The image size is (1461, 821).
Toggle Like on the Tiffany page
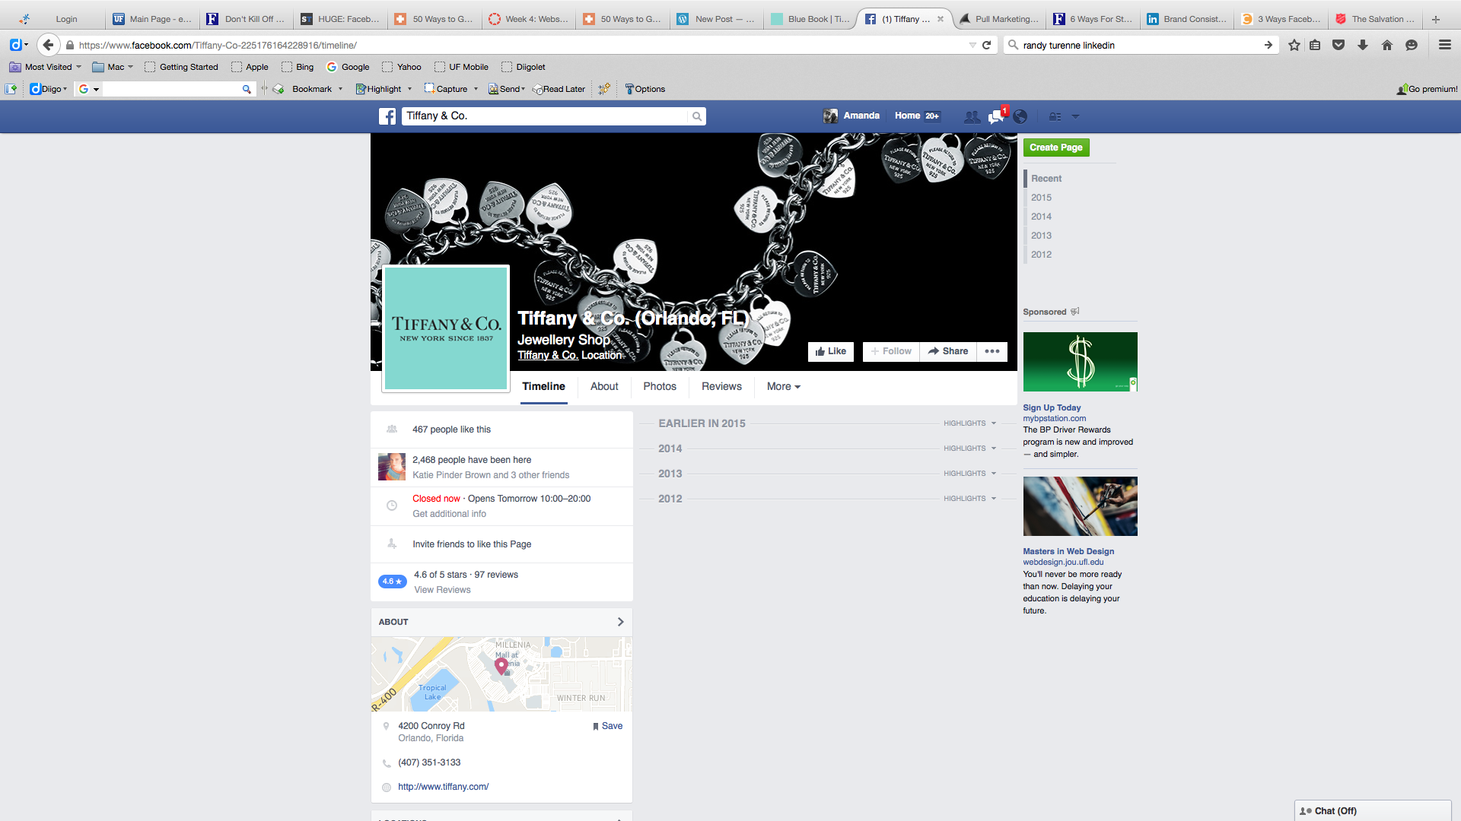coord(830,351)
